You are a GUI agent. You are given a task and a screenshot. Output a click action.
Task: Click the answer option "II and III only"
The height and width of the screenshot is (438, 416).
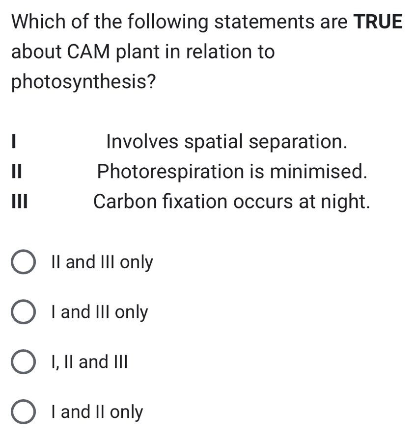click(x=102, y=262)
